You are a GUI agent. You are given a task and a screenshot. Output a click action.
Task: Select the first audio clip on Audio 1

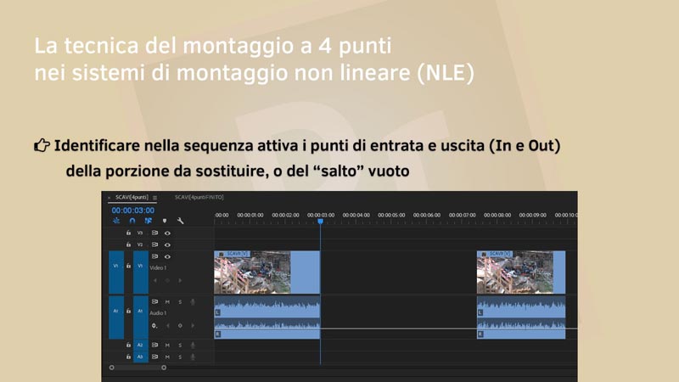coord(267,317)
